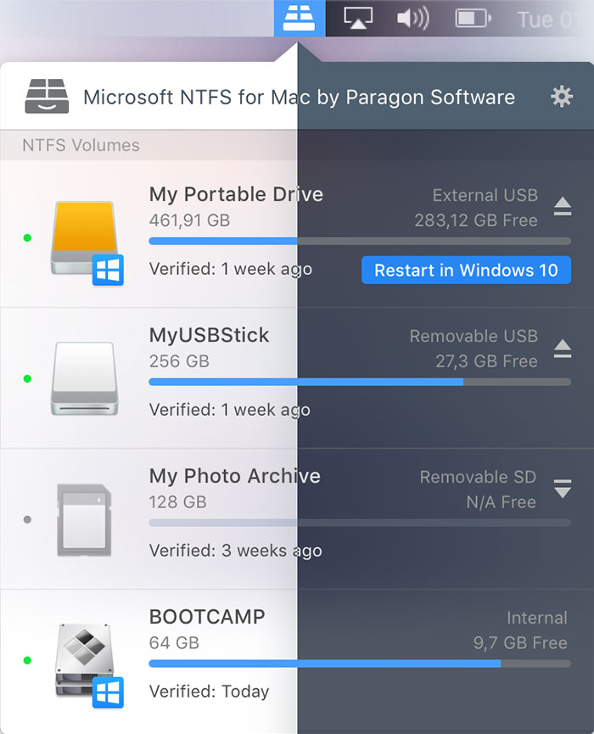
Task: Click '64 GB' size text
Action: tap(174, 643)
